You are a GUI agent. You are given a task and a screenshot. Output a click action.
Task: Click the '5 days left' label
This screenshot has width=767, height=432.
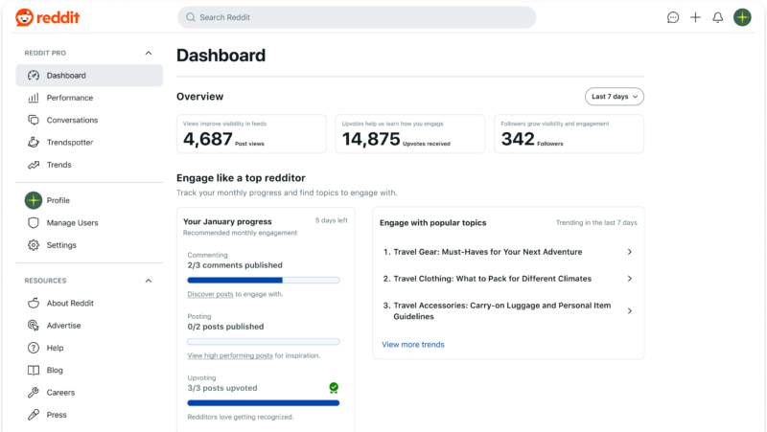click(x=331, y=220)
